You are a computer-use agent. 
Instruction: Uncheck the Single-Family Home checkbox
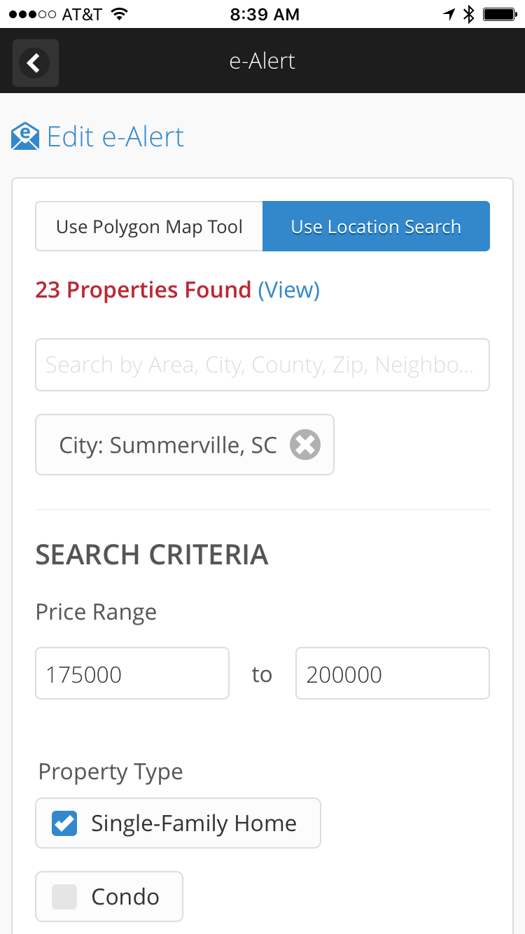[64, 823]
